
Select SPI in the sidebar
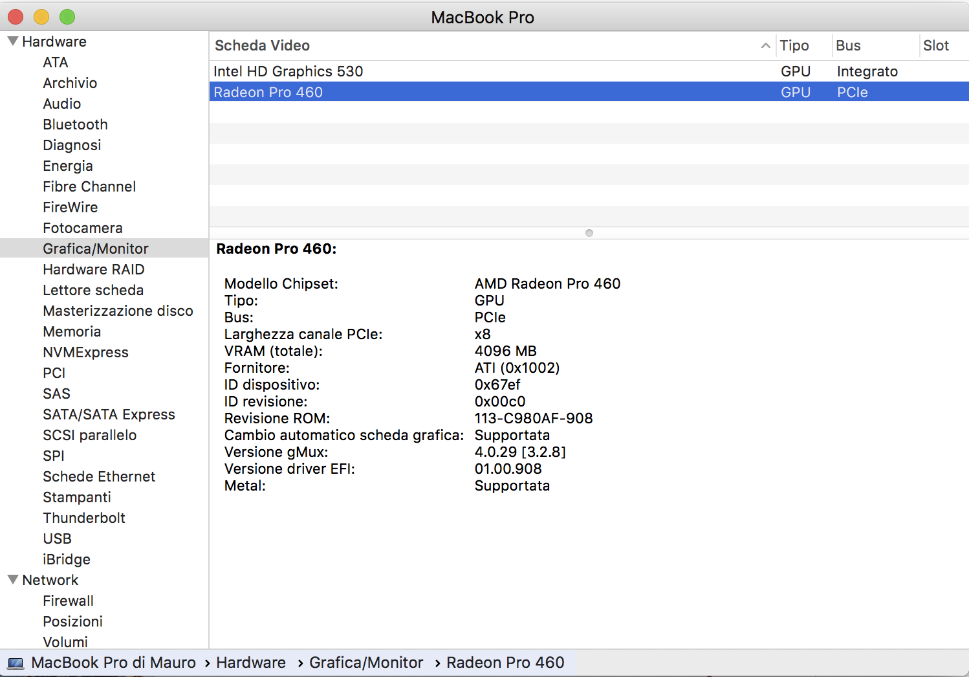tap(54, 456)
